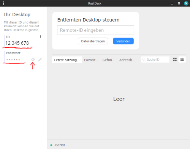190x149 pixels.
Task: Click the Bereit status text
Action: pyautogui.click(x=60, y=145)
